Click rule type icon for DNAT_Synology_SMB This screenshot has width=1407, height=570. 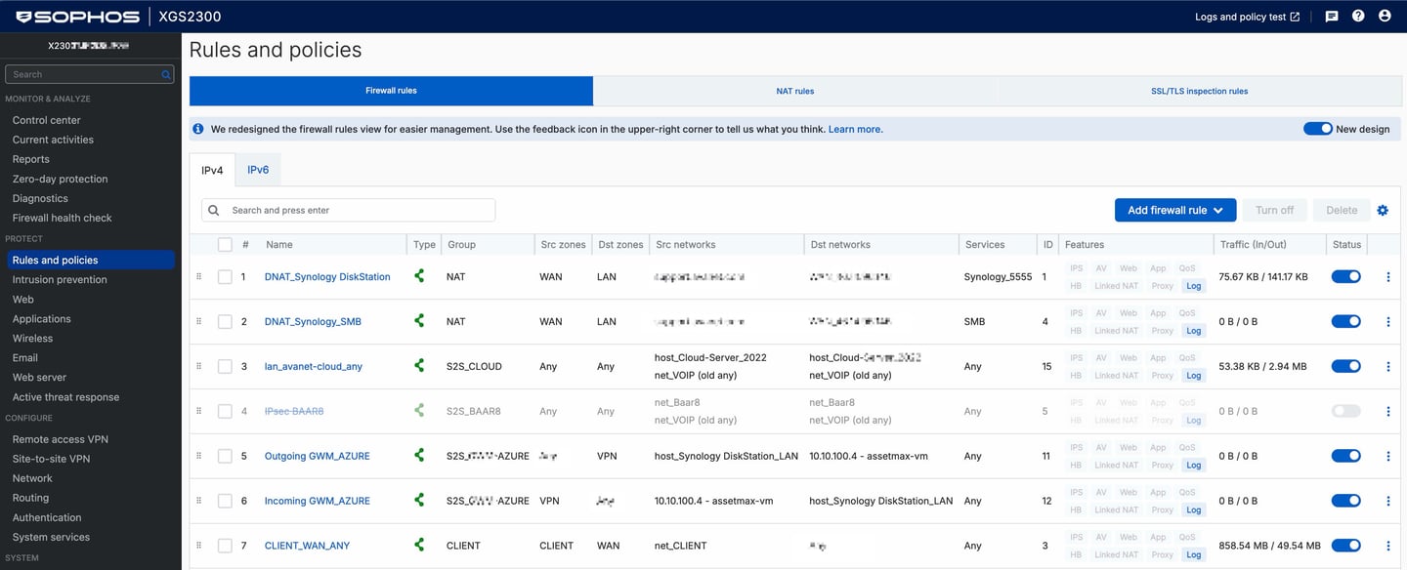(419, 321)
